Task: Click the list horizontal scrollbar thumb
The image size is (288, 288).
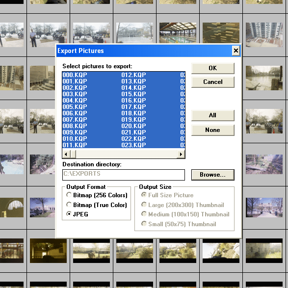Action: click(73, 154)
